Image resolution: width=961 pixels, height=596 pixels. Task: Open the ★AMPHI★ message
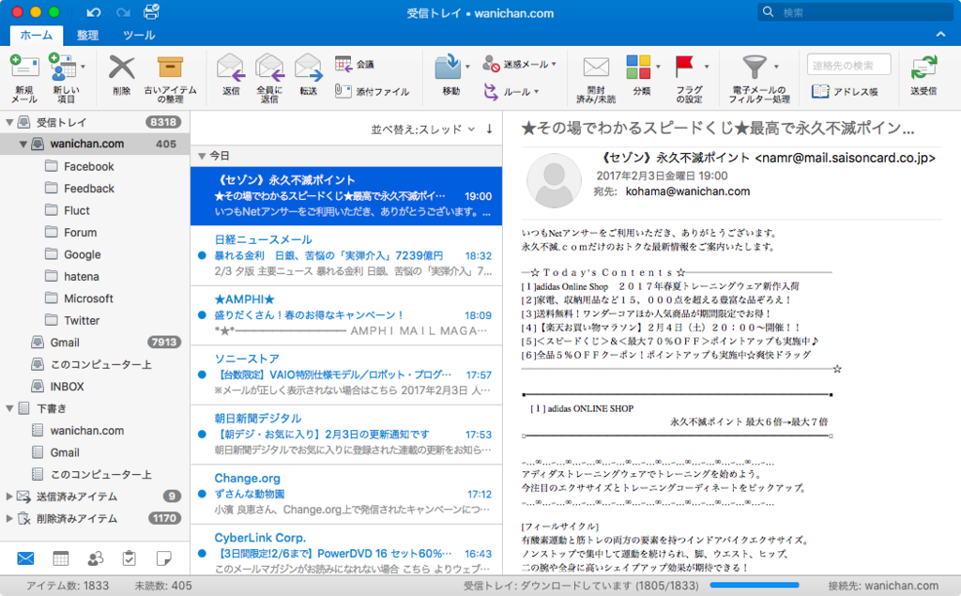(346, 315)
